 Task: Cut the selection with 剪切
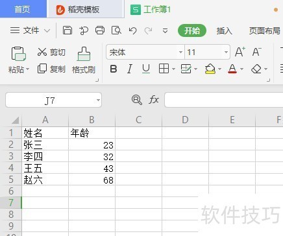coord(51,52)
